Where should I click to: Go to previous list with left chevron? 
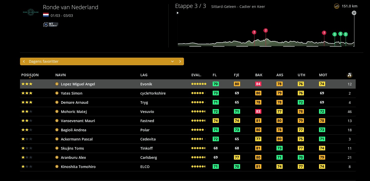point(24,61)
